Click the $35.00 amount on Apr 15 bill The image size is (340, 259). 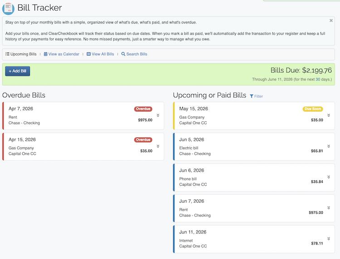[146, 151]
